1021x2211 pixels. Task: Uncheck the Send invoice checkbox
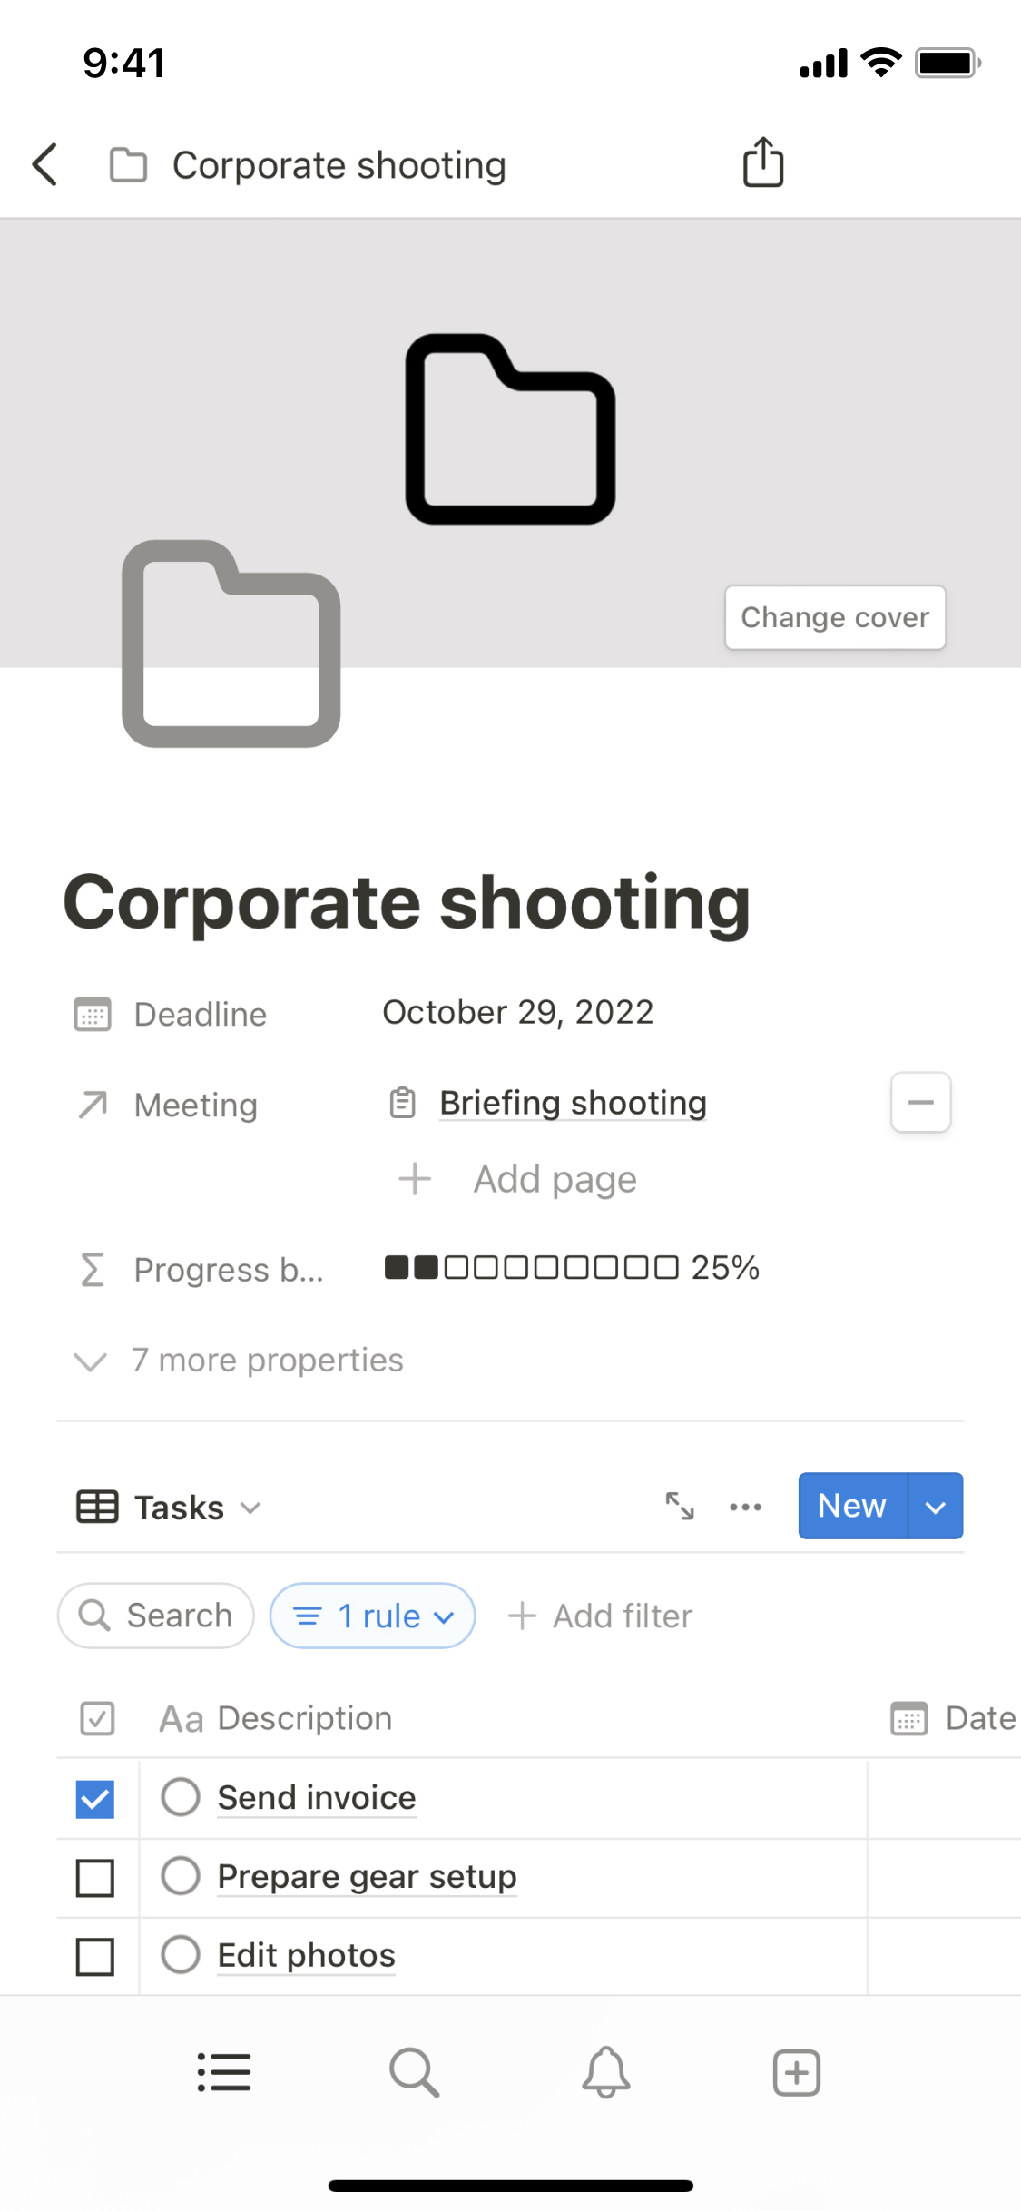tap(95, 1799)
